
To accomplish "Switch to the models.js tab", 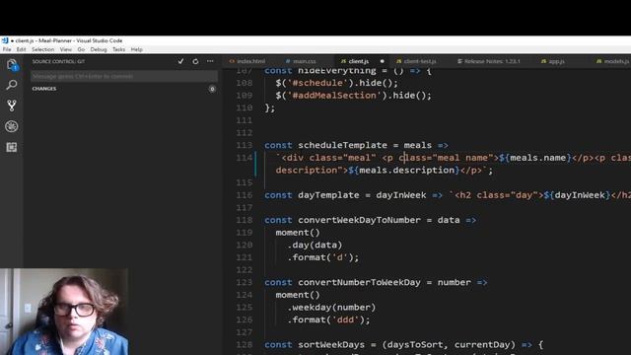I will pos(612,61).
